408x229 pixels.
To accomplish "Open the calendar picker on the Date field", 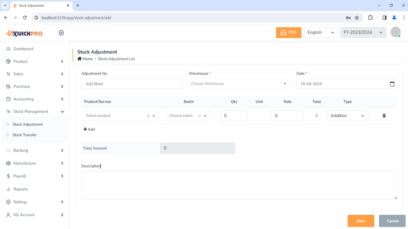I will (x=392, y=84).
